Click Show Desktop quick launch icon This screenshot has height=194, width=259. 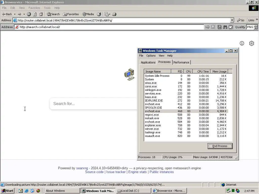click(21, 191)
